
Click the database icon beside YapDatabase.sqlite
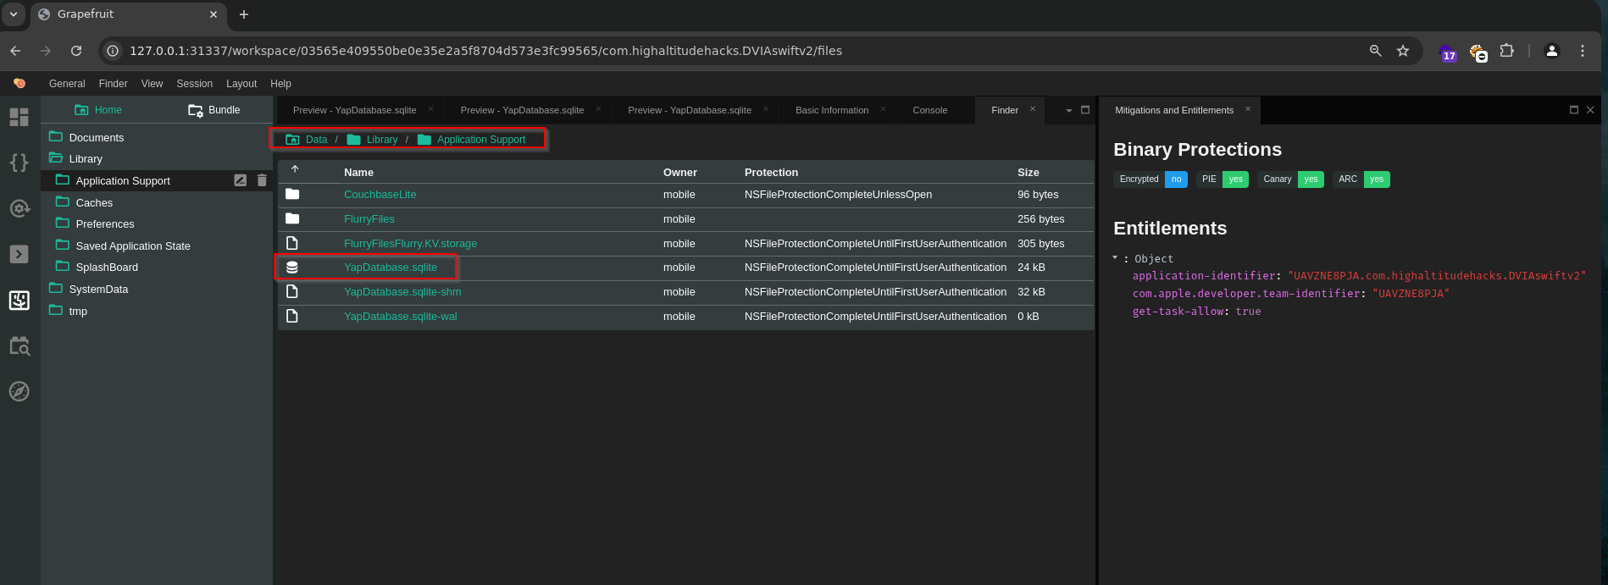[x=292, y=268]
